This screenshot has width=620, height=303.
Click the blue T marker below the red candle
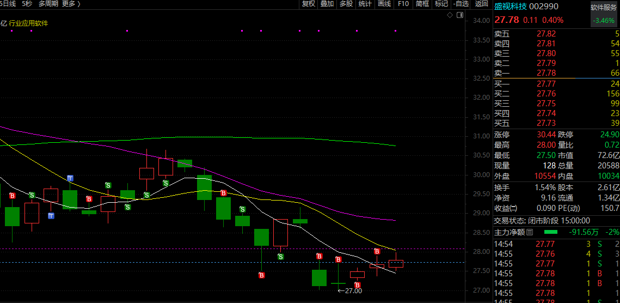[x=51, y=216]
